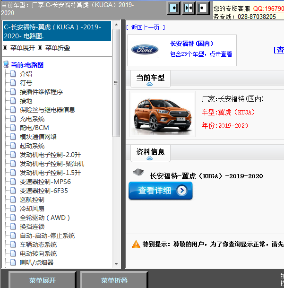Viewport: 284px width, 288px height.
Task: Click the split-panels center arrows icon
Action: tap(189, 8)
